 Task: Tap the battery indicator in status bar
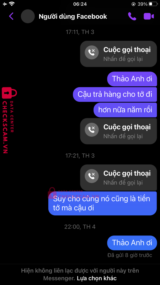[153, 4]
